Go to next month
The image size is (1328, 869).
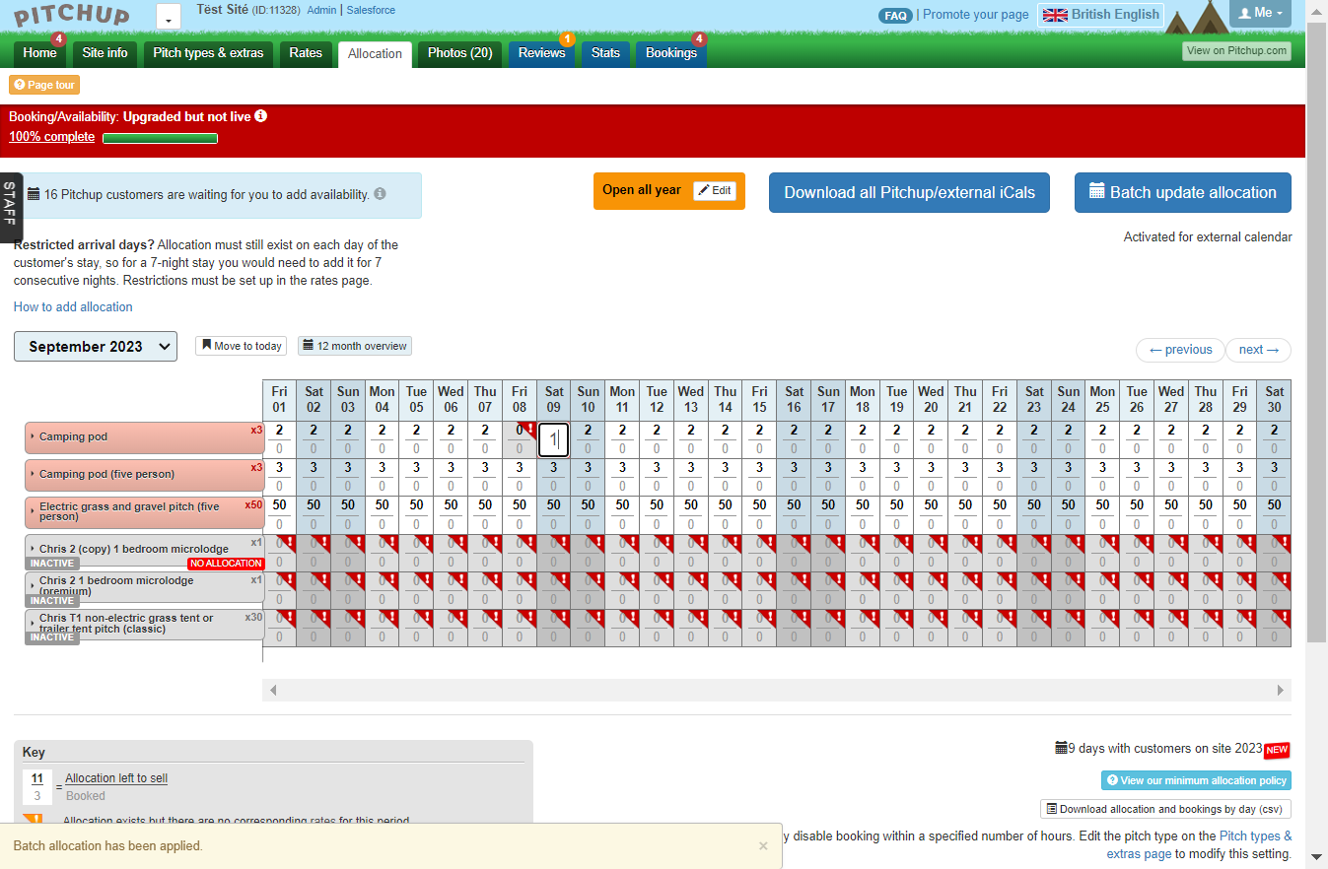tap(1258, 350)
